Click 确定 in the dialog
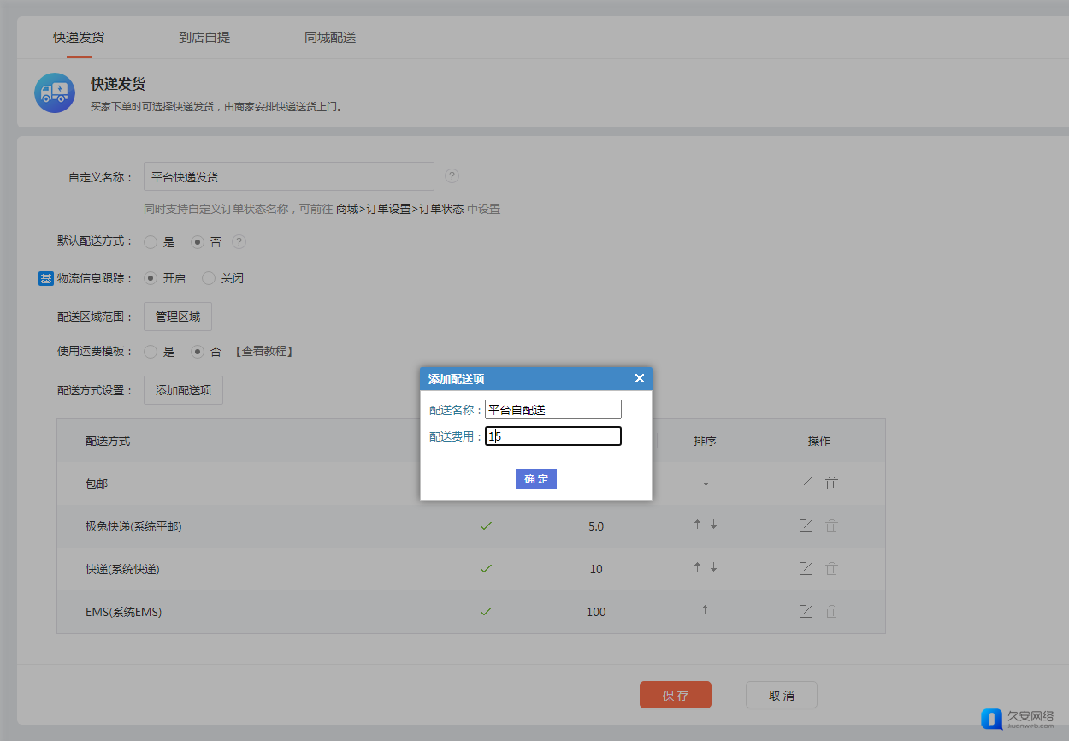Viewport: 1069px width, 741px height. pos(536,479)
